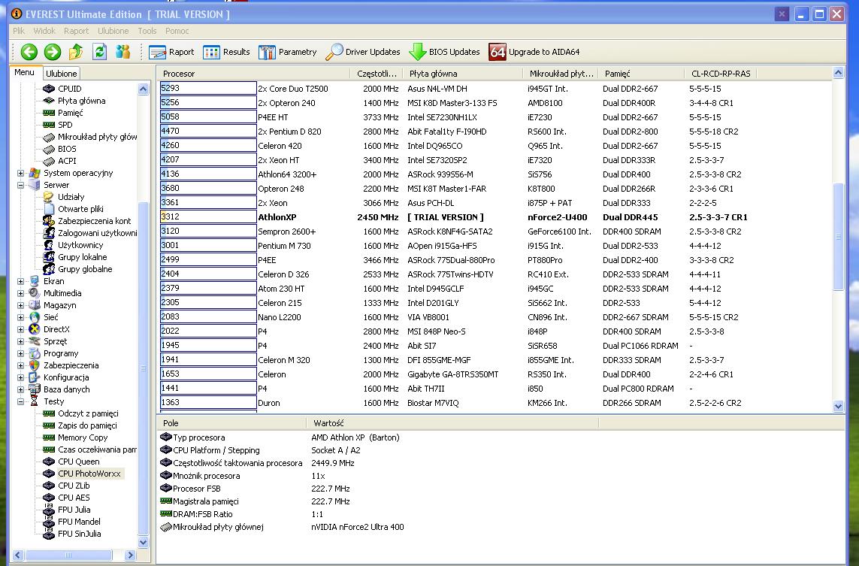Go up one level with Up arrow icon

pos(76,52)
